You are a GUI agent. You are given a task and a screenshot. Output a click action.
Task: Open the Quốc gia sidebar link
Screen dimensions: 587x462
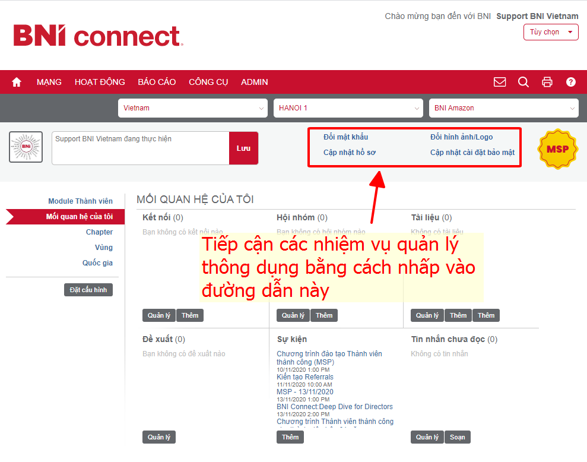[97, 262]
